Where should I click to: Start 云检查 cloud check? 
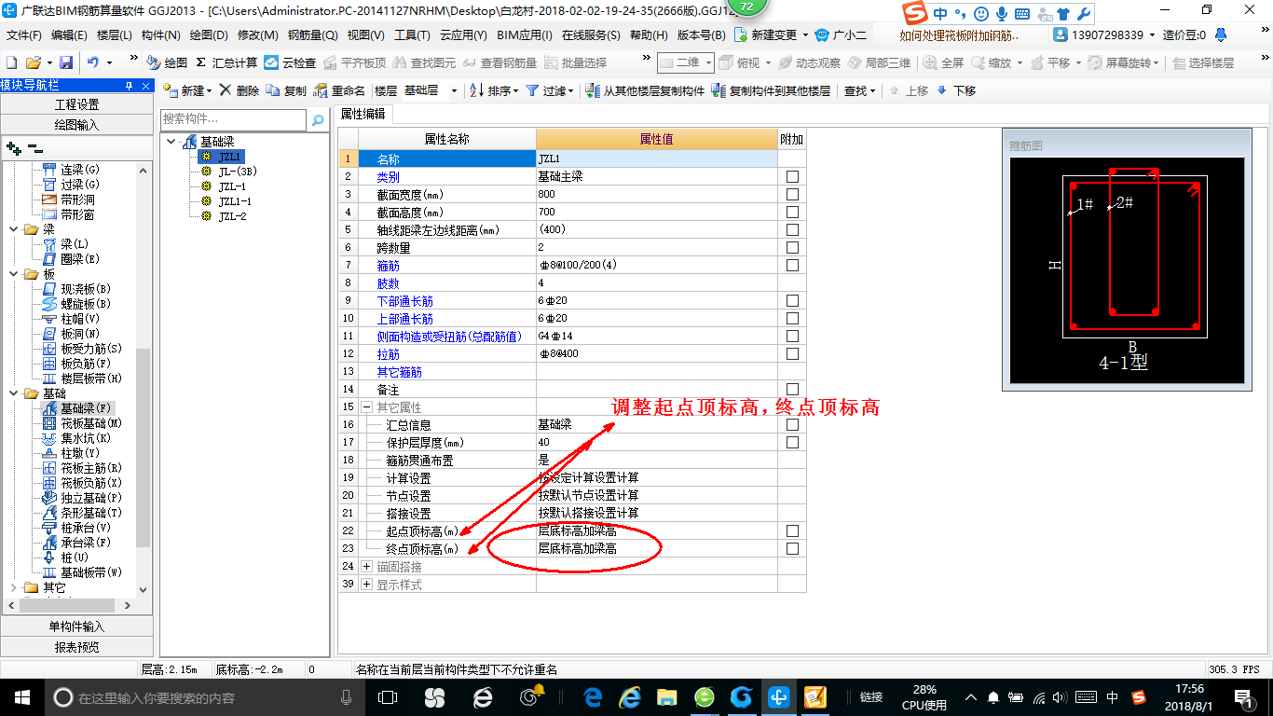coord(290,62)
